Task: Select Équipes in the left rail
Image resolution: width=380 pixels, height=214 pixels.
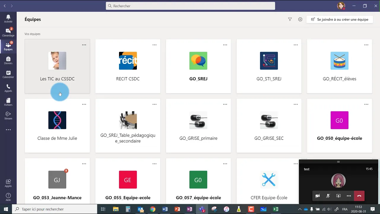Action: [x=8, y=47]
